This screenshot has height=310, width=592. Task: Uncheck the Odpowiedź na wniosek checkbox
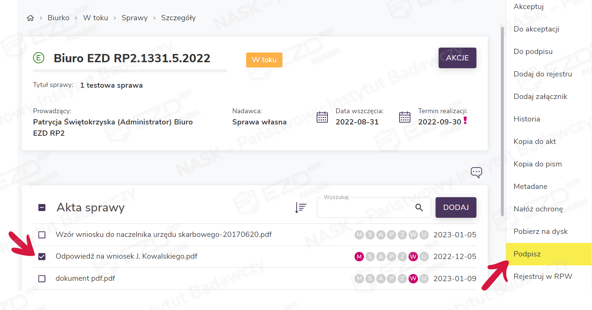click(42, 257)
